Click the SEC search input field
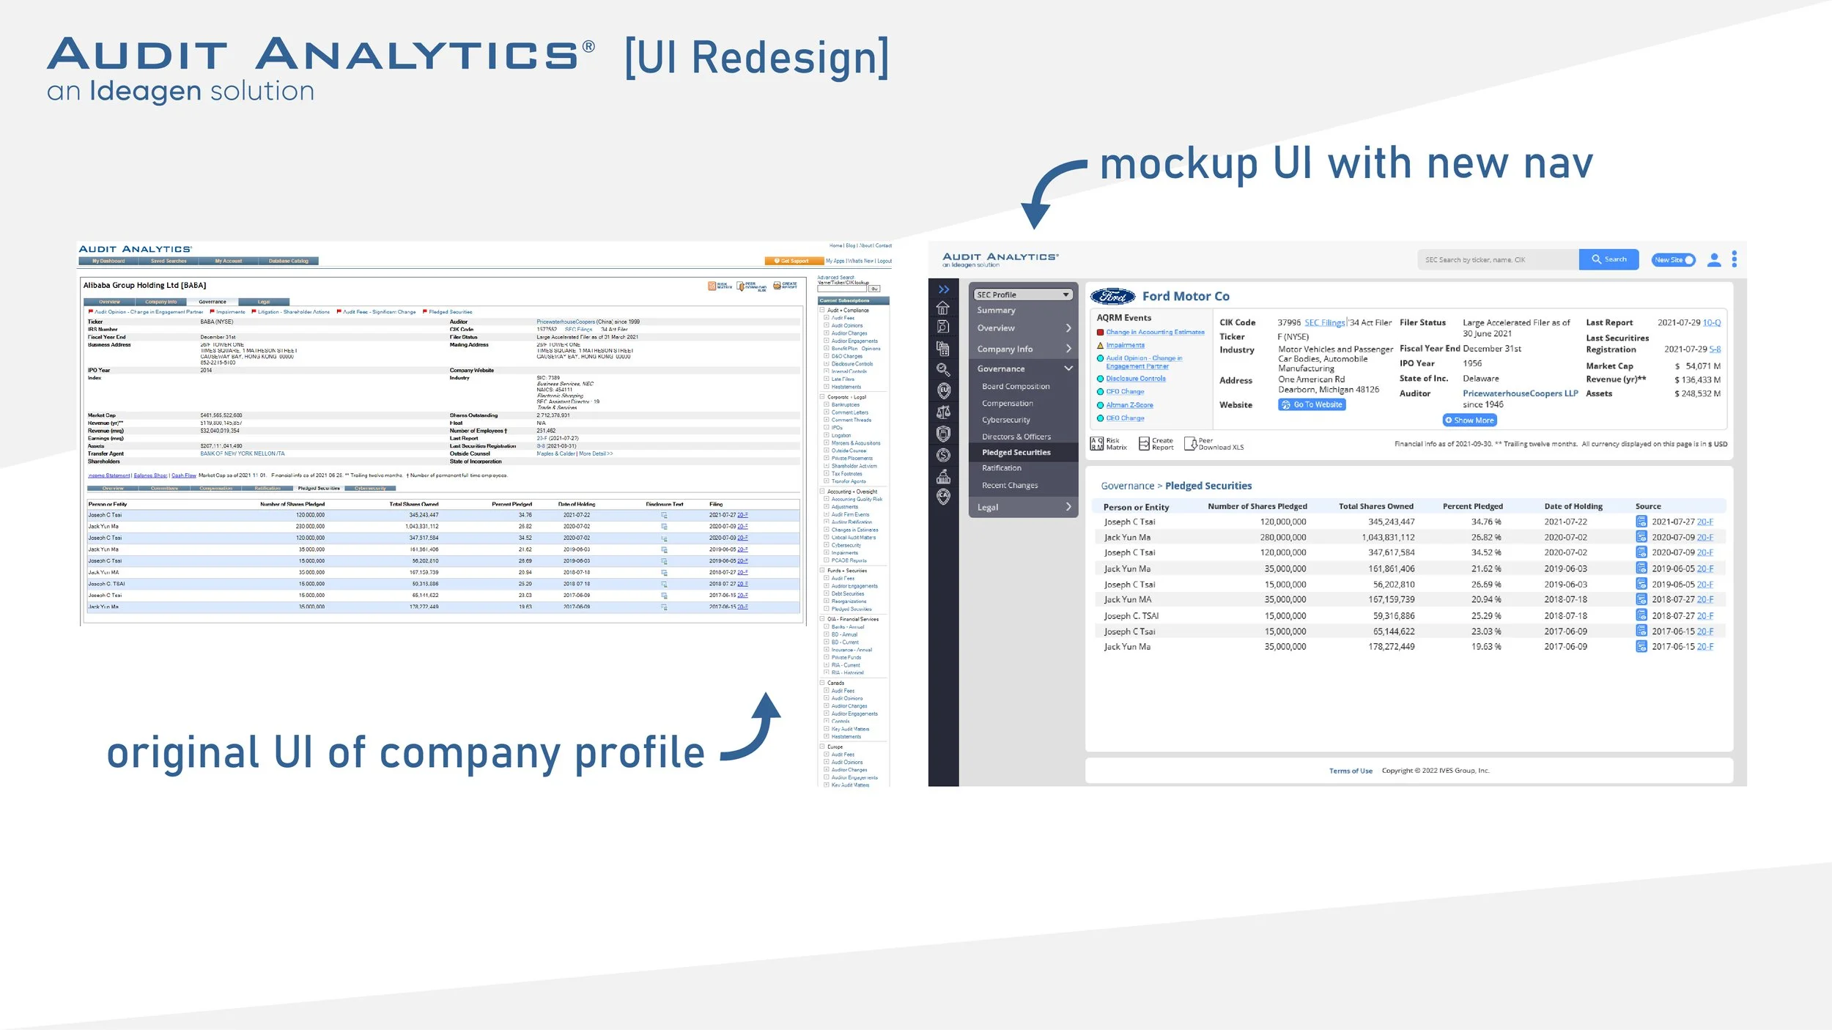 pyautogui.click(x=1498, y=259)
